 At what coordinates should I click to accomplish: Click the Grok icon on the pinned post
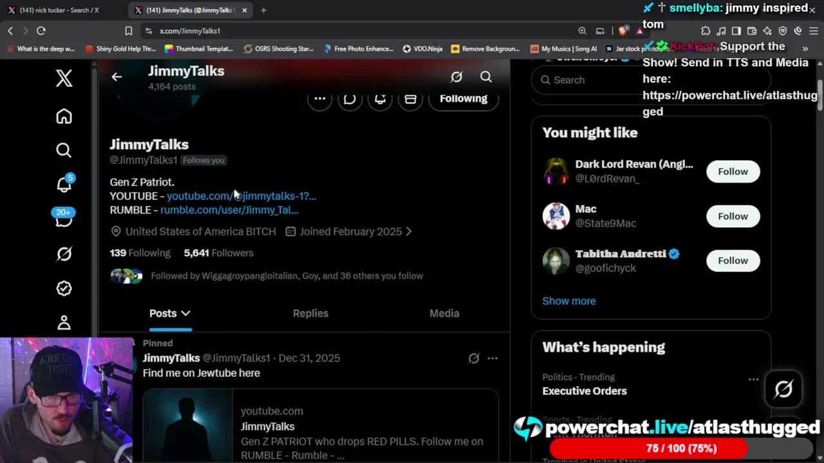point(474,358)
